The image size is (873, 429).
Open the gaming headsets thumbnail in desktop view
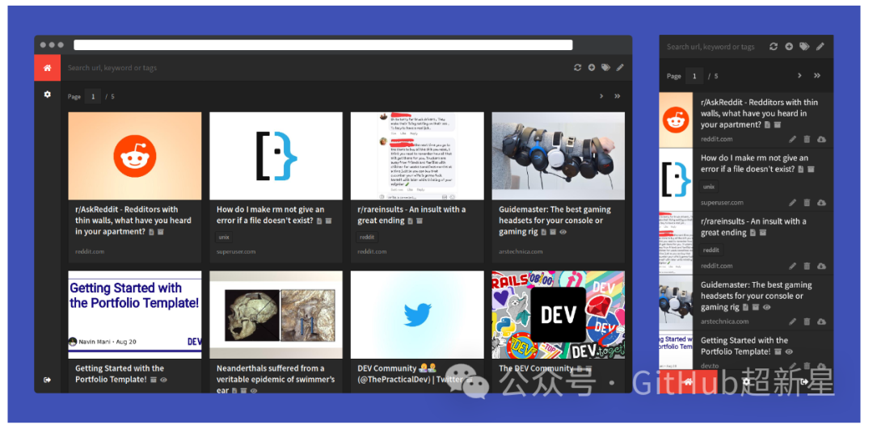click(x=559, y=156)
